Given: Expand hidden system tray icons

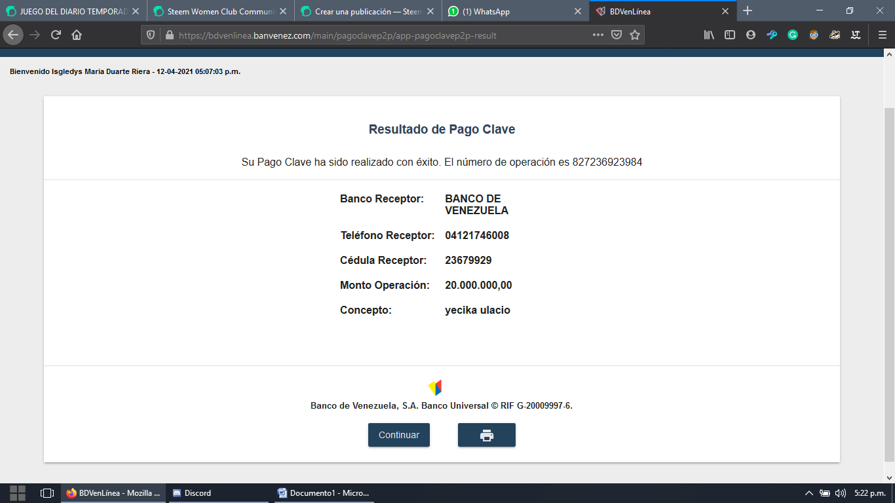Looking at the screenshot, I should [x=809, y=493].
